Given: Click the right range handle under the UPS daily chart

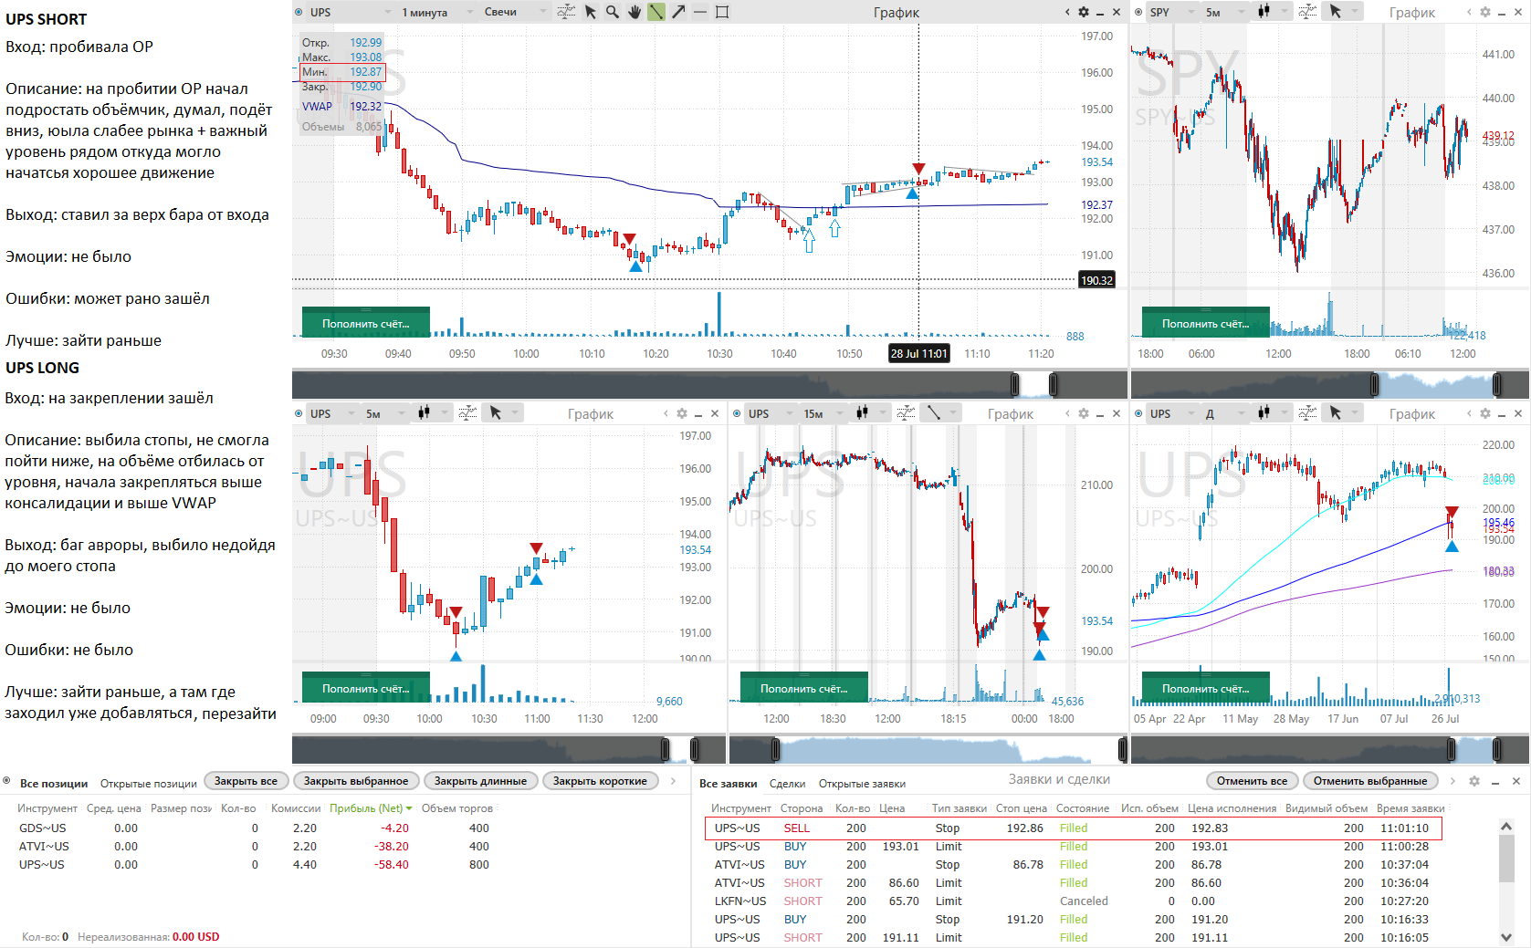Looking at the screenshot, I should (1497, 750).
